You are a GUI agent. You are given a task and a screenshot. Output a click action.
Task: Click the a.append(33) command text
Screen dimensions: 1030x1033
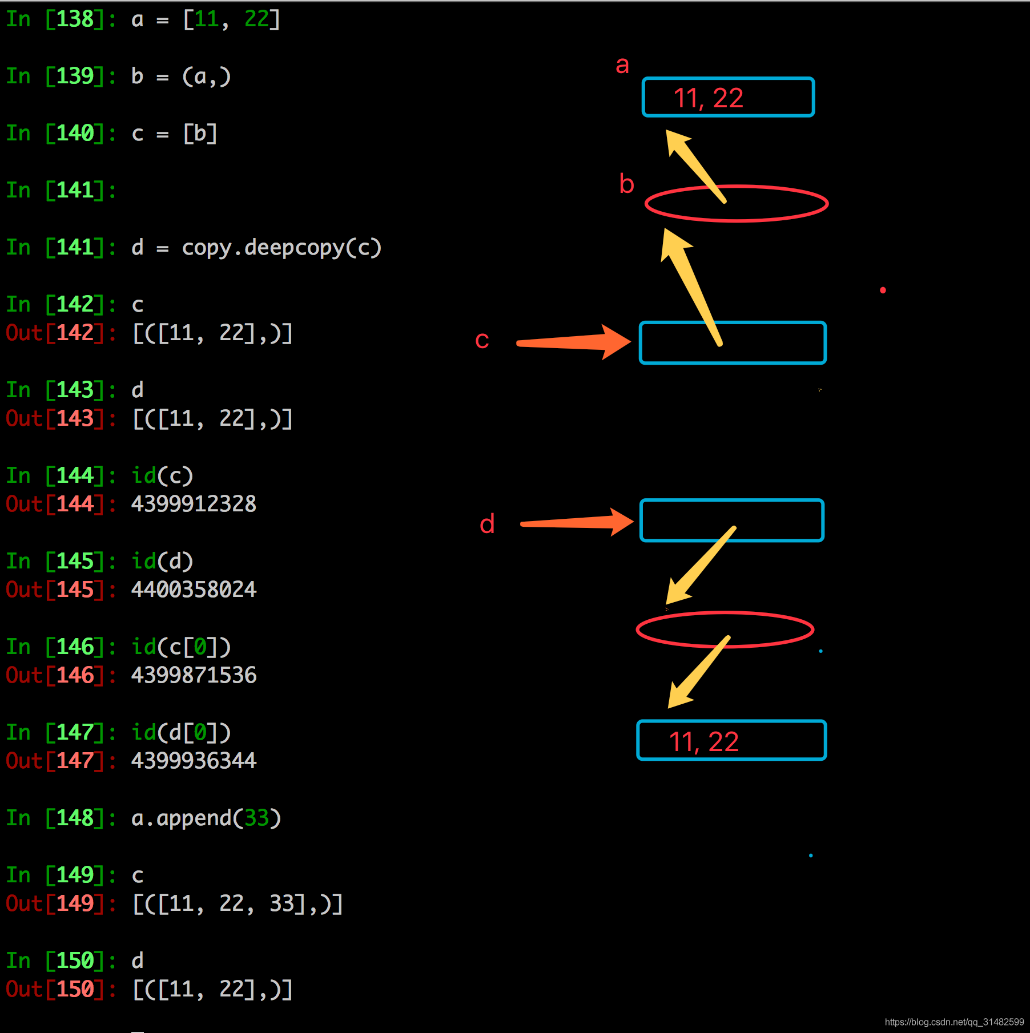coord(206,818)
